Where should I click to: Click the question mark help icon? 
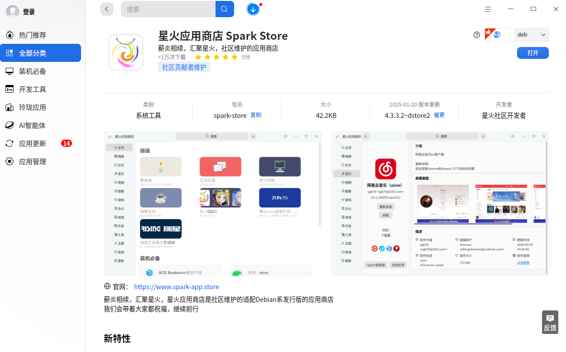476,35
